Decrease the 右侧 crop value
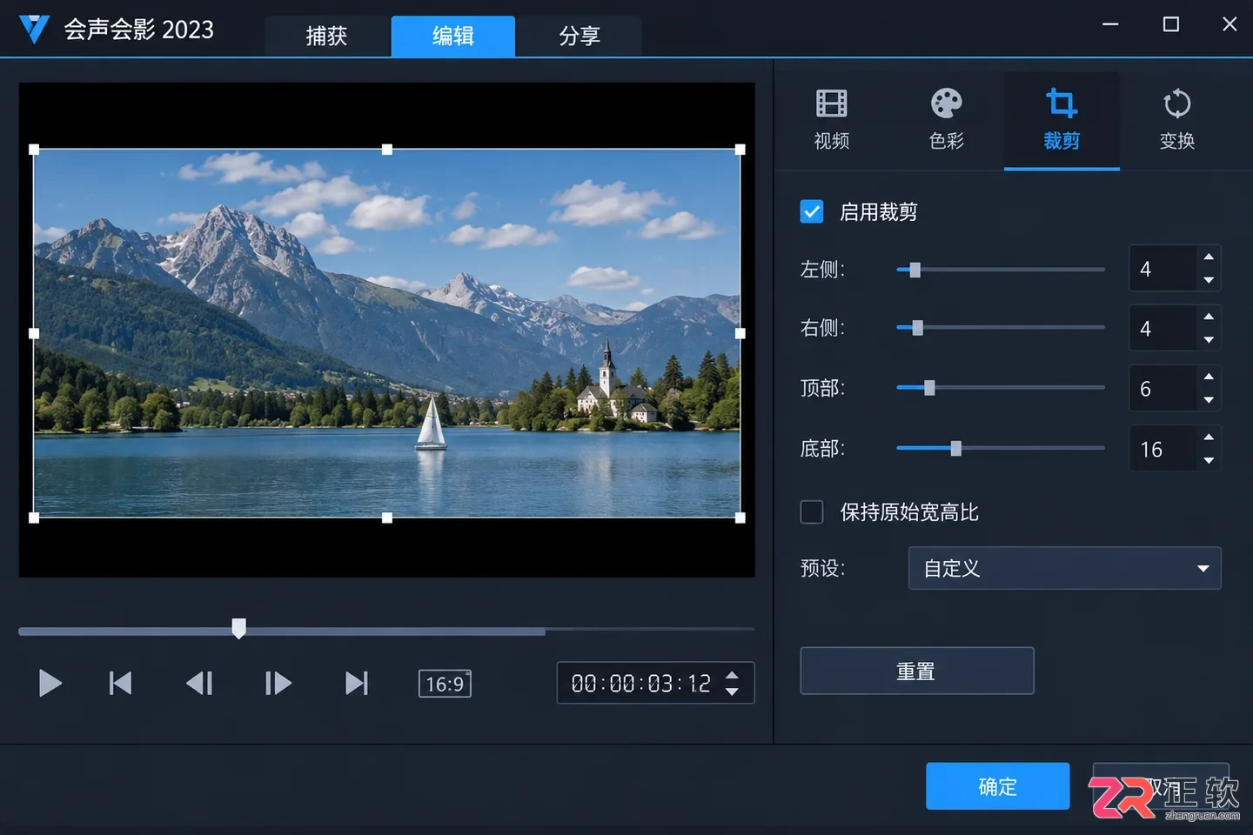Viewport: 1253px width, 835px height. [x=1209, y=340]
